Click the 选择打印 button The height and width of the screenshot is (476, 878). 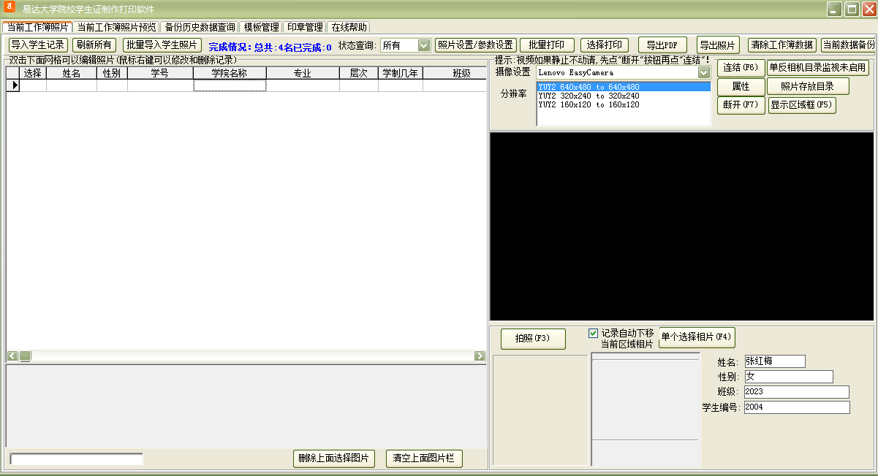point(605,45)
